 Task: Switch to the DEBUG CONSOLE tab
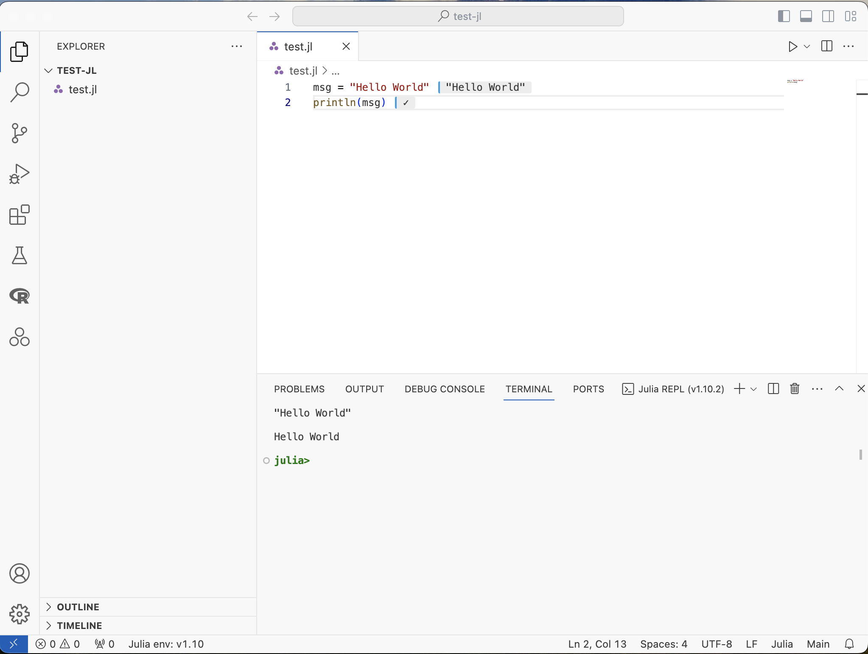444,389
